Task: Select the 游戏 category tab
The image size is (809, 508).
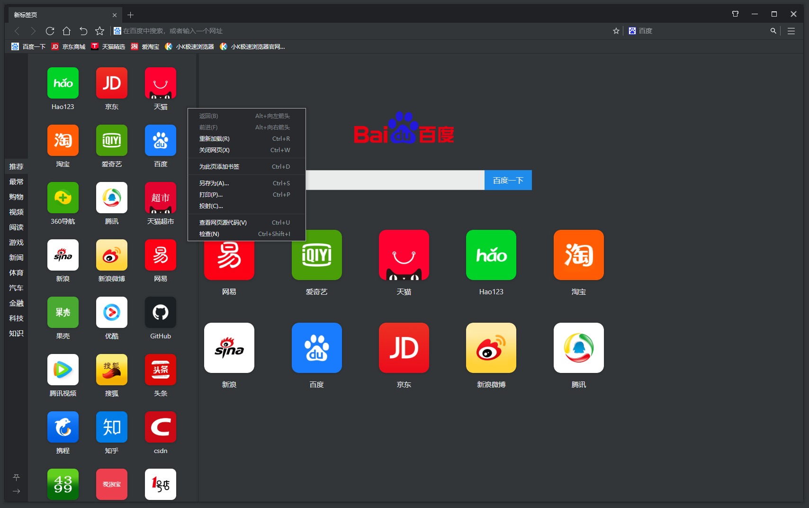Action: (x=16, y=242)
